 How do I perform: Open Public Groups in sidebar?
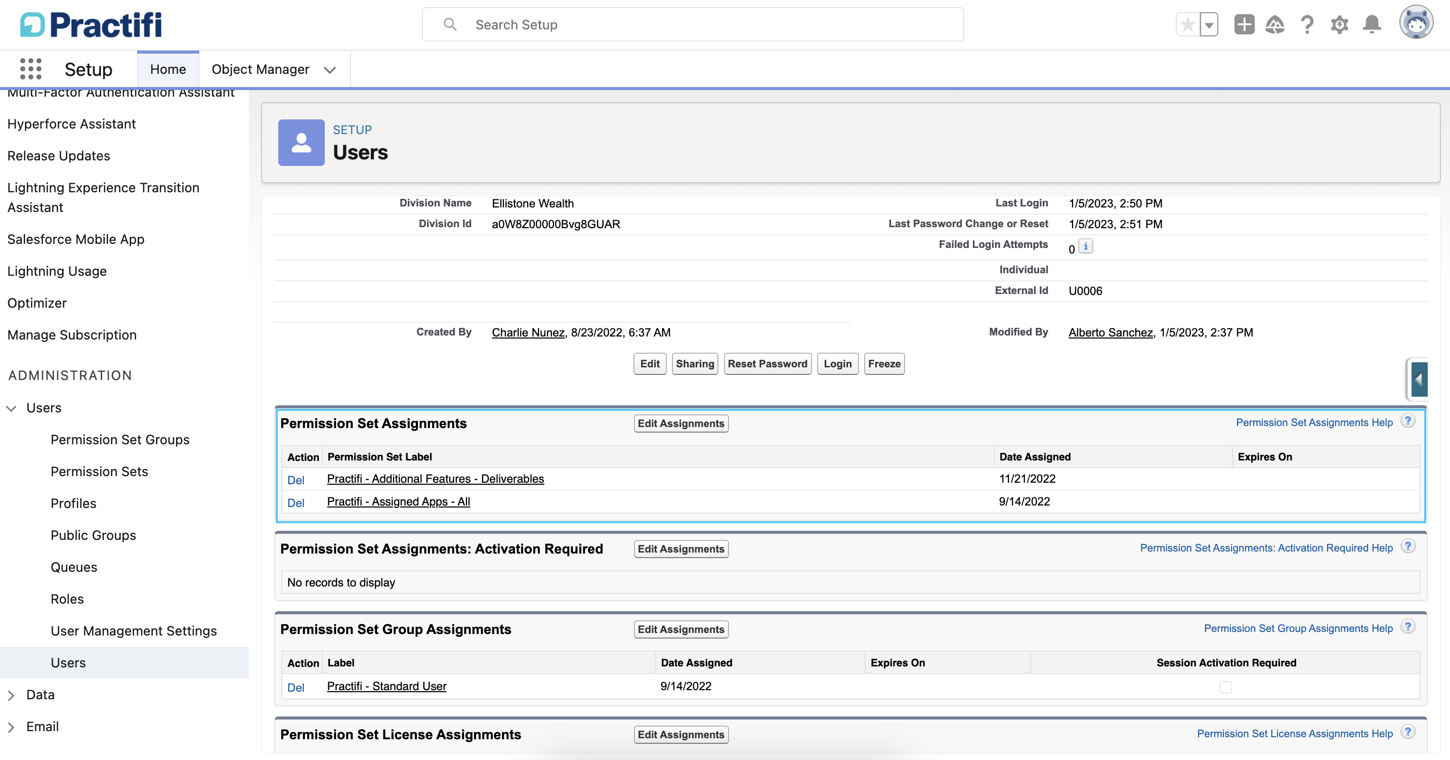94,535
